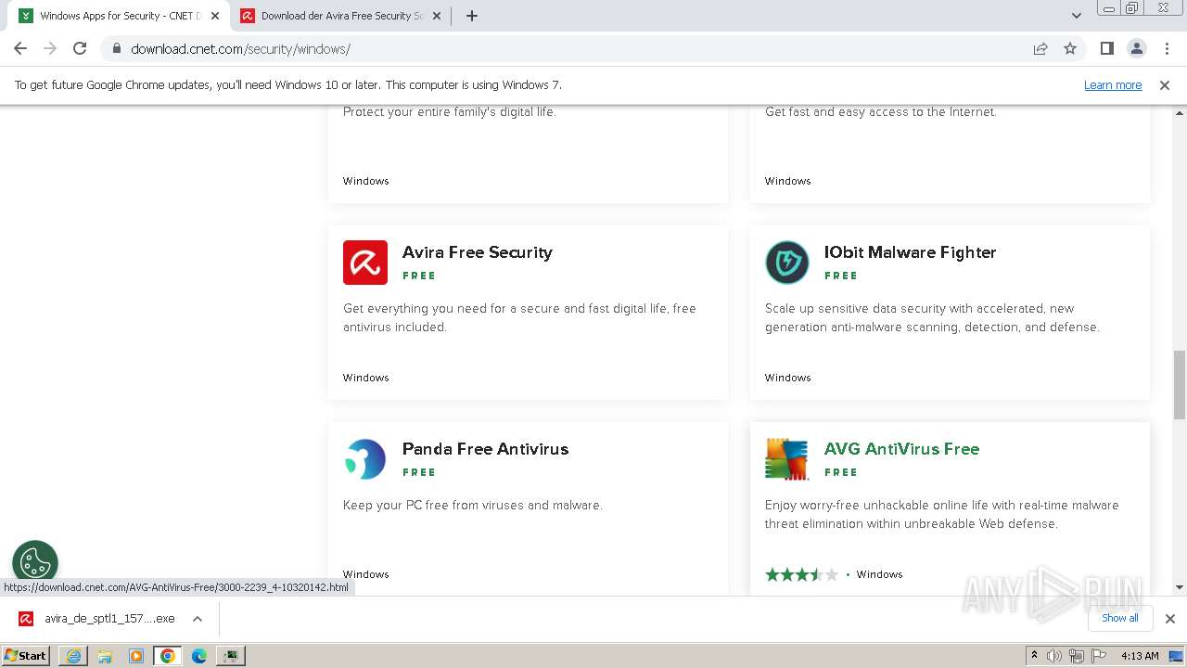Click IObit description 'Scale up sensitive data security'

(932, 317)
